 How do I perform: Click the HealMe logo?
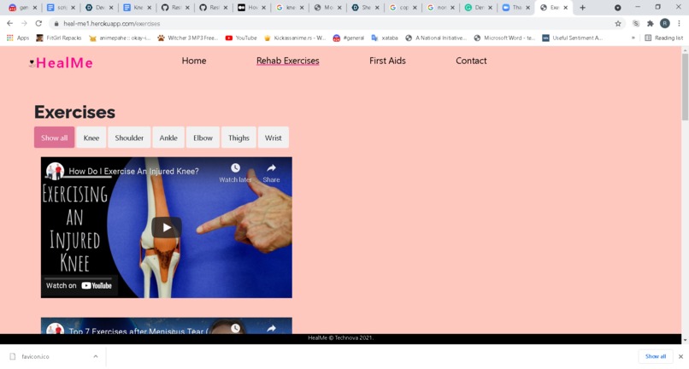[61, 63]
